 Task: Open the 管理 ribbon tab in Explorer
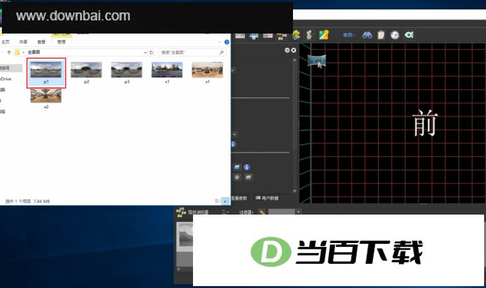point(61,42)
